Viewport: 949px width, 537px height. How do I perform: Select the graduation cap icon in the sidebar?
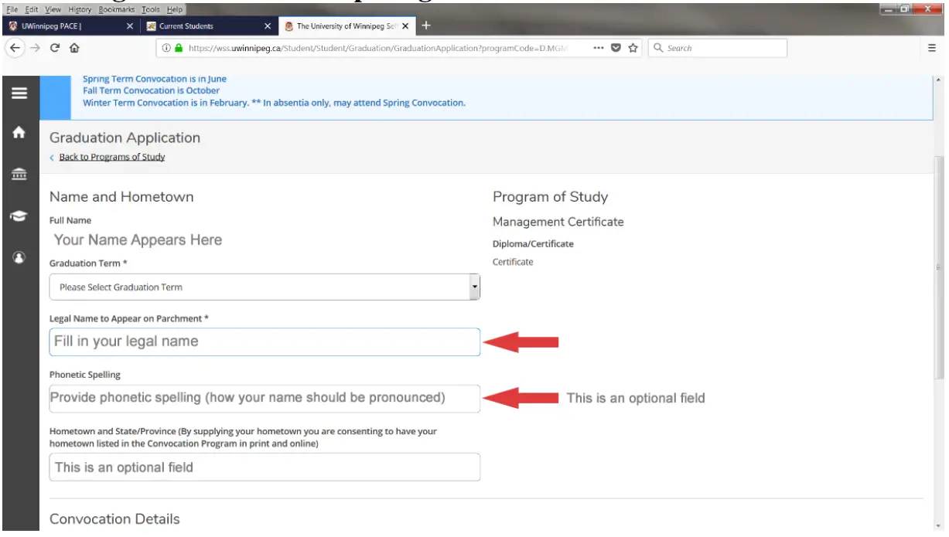point(19,215)
